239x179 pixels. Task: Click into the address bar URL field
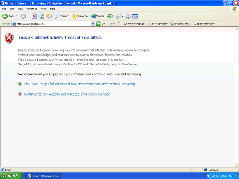[x=53, y=24]
